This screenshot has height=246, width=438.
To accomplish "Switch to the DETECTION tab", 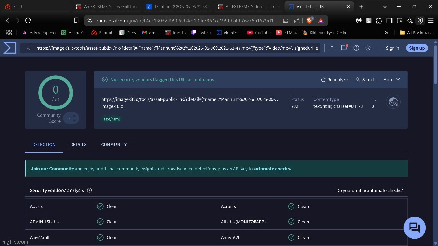I will pos(43,144).
